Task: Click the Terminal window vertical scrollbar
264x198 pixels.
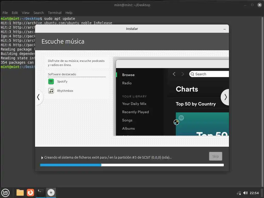Action: click(x=262, y=102)
